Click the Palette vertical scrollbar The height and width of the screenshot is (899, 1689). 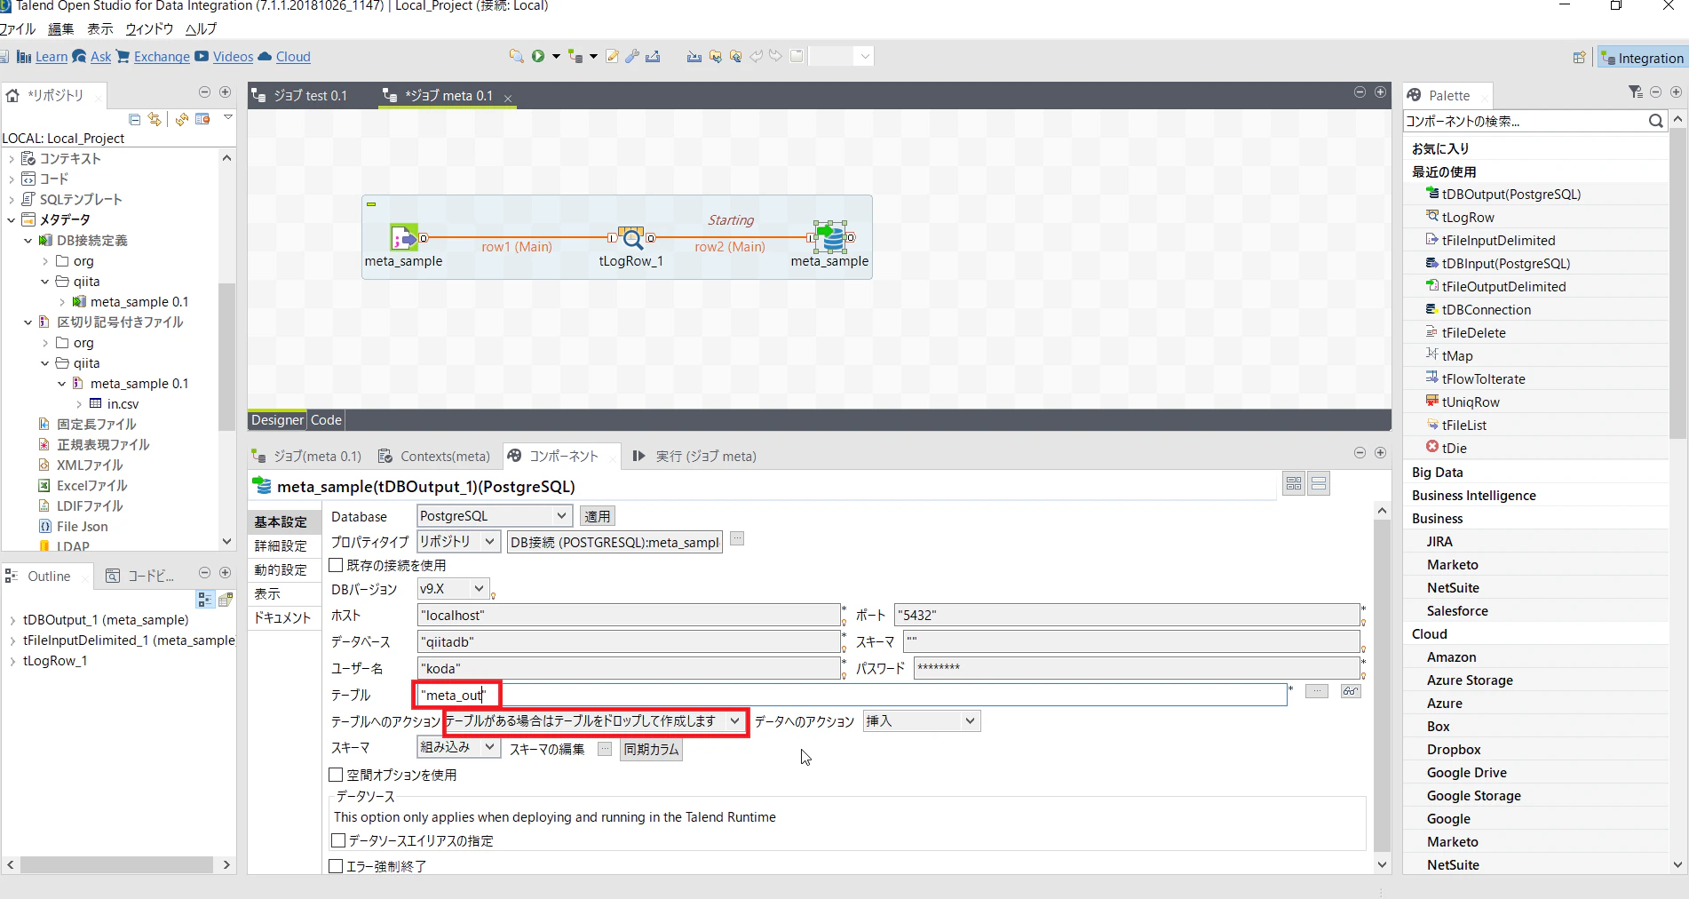[1677, 284]
